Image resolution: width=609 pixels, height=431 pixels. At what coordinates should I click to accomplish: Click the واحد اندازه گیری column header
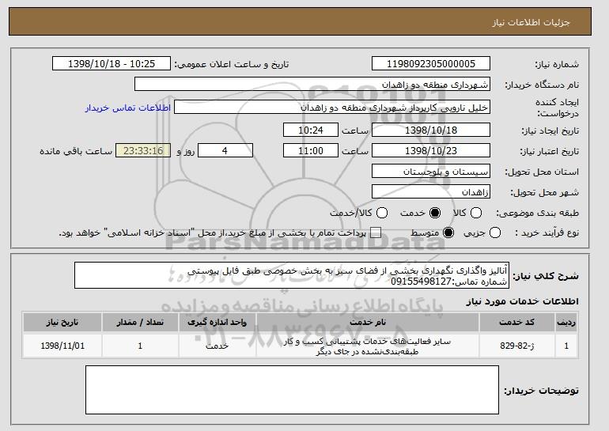[x=217, y=323]
